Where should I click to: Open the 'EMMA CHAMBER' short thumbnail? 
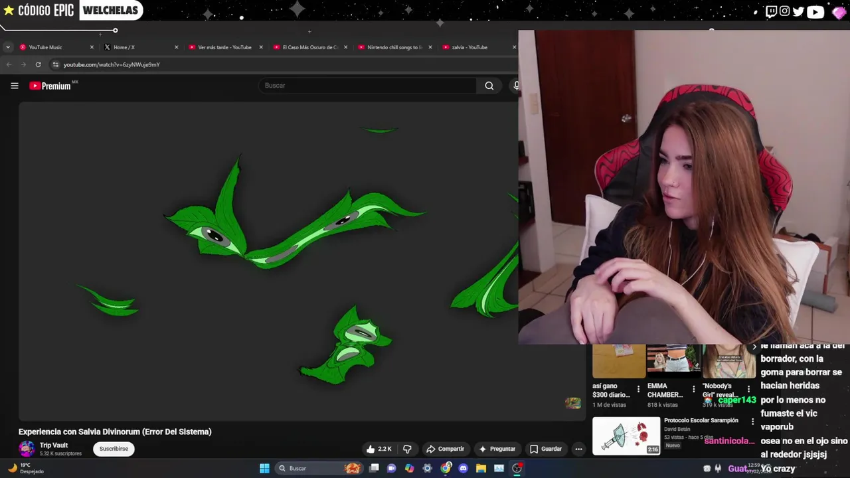(x=673, y=360)
